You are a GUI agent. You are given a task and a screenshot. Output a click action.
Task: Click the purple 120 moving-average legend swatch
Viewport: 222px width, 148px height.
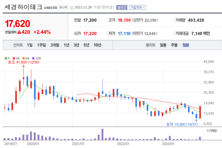point(33,58)
